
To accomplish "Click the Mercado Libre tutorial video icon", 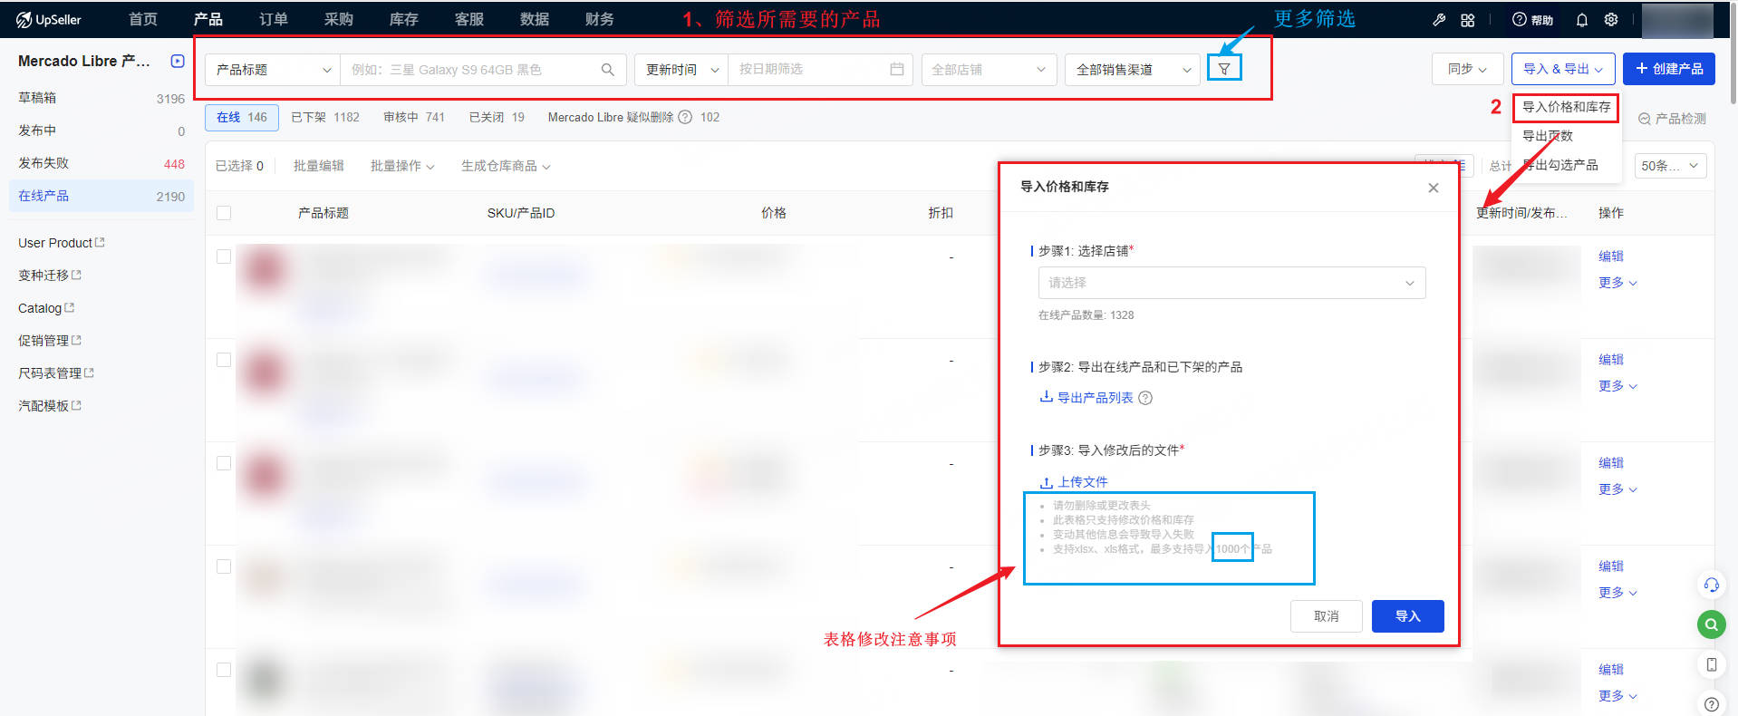I will point(178,61).
